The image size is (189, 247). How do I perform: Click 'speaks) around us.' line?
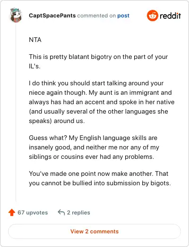57,121
